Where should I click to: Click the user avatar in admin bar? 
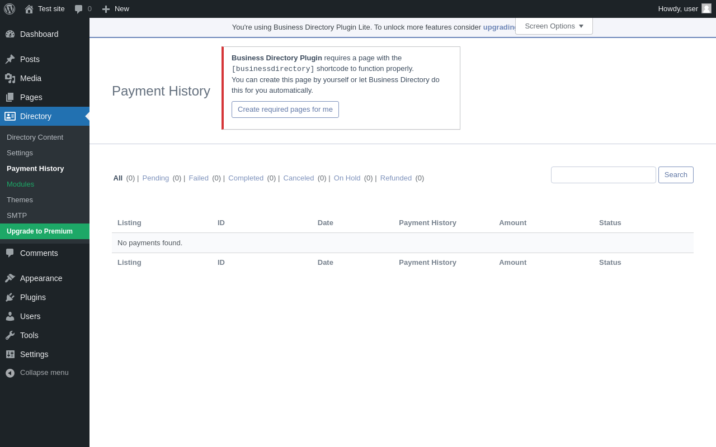point(706,8)
